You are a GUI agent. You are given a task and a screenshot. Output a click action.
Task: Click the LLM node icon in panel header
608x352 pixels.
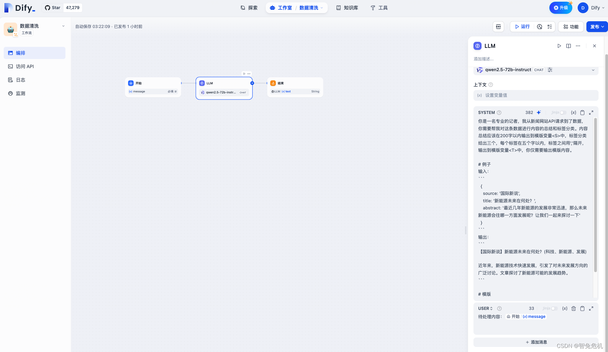click(477, 46)
